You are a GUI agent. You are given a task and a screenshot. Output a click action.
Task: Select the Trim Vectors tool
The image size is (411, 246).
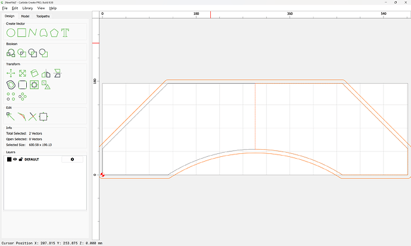click(33, 116)
